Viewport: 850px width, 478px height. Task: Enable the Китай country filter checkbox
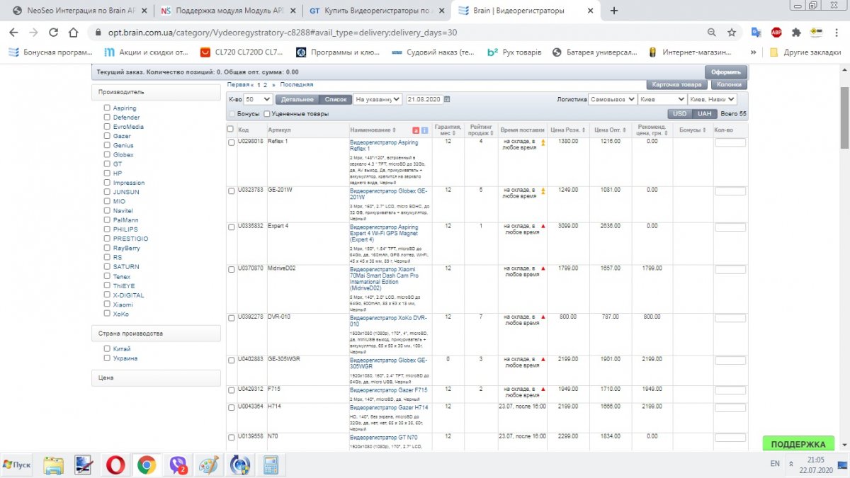(x=107, y=348)
